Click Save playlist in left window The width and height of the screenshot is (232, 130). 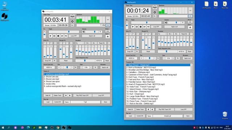coord(105,102)
